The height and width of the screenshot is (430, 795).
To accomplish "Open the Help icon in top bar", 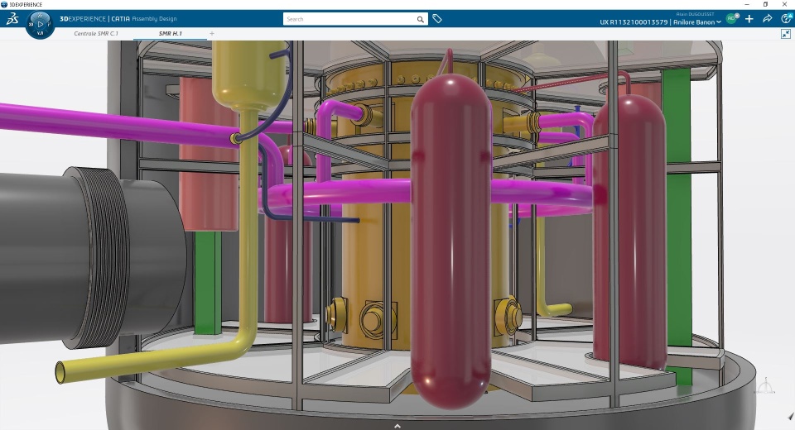I will point(787,19).
